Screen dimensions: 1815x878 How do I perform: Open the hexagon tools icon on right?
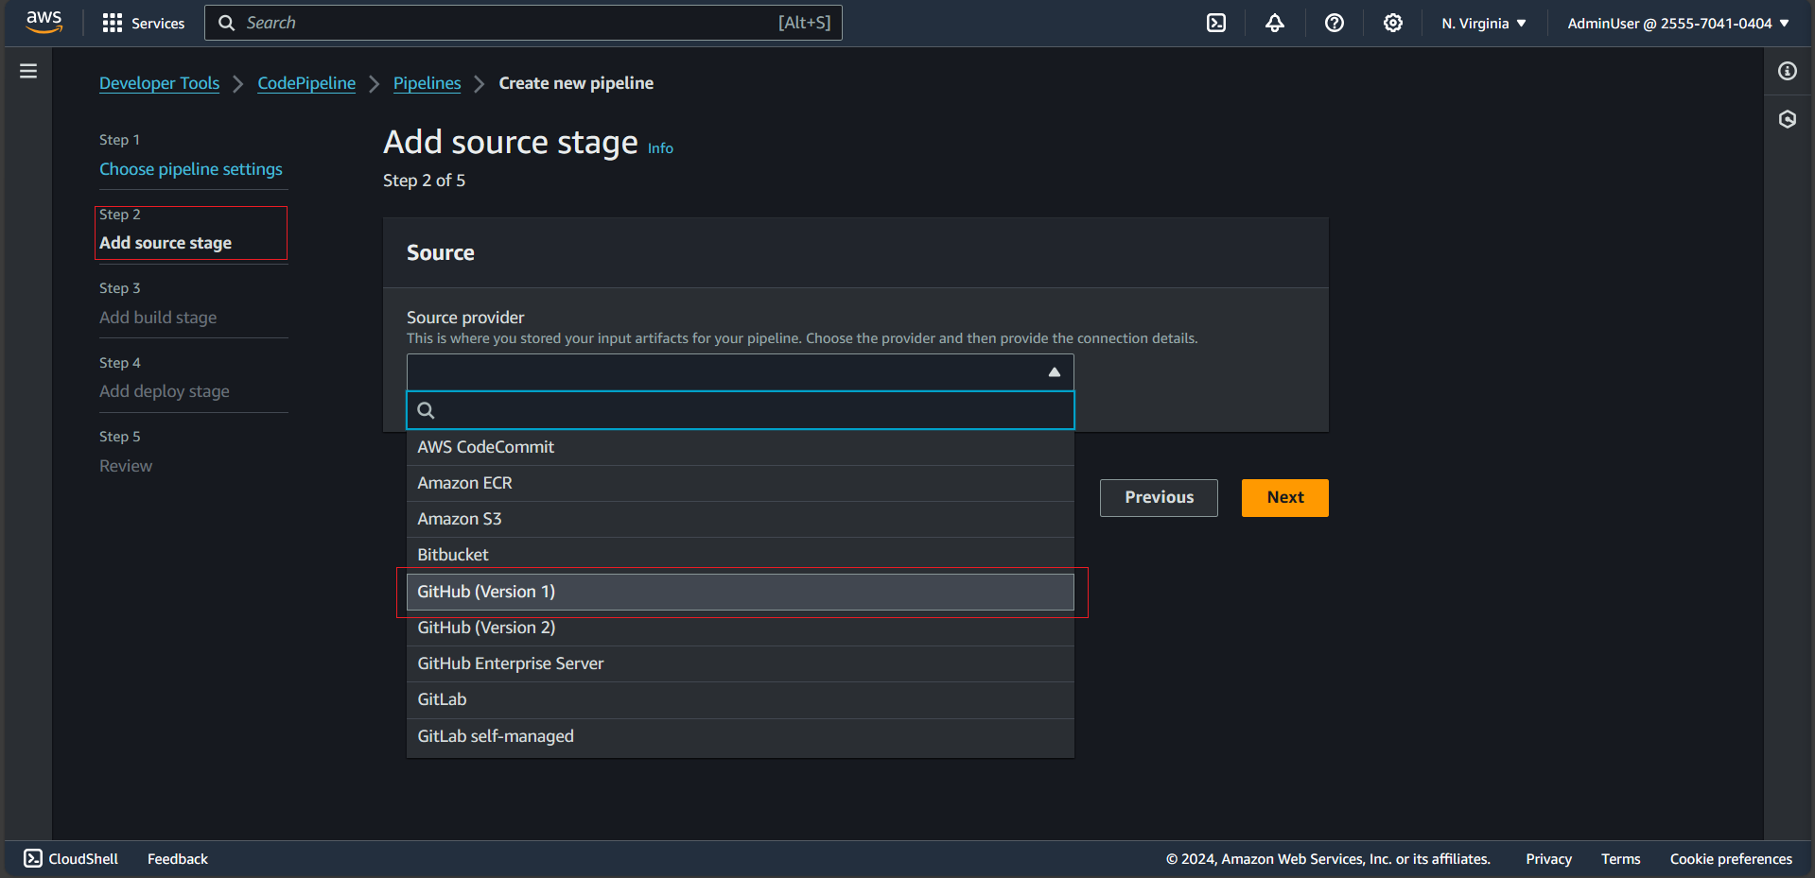pyautogui.click(x=1788, y=119)
